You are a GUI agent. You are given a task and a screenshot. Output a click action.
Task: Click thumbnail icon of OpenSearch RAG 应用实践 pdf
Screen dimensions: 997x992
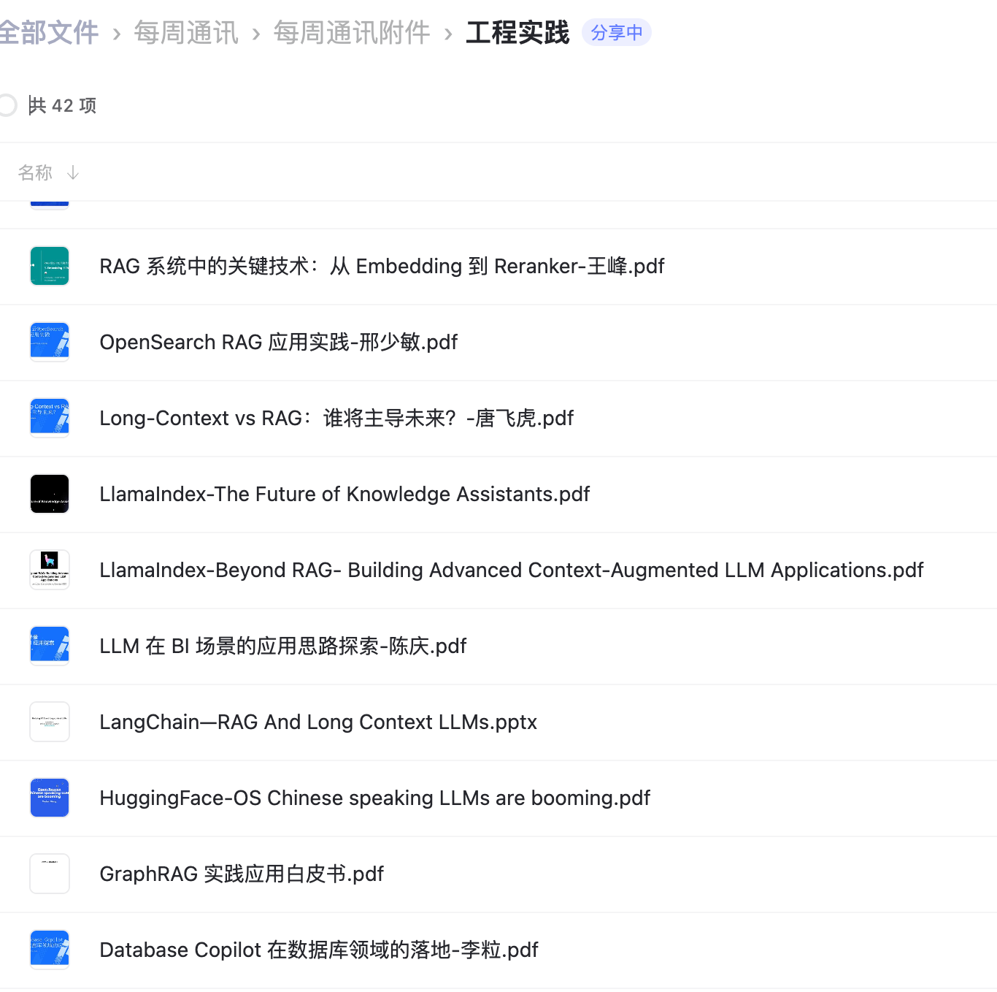point(50,342)
